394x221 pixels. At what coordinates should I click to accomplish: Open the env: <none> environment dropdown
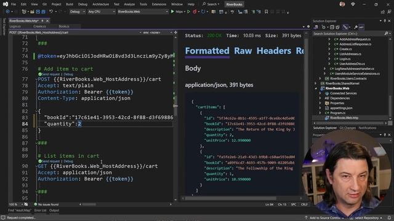pyautogui.click(x=158, y=33)
